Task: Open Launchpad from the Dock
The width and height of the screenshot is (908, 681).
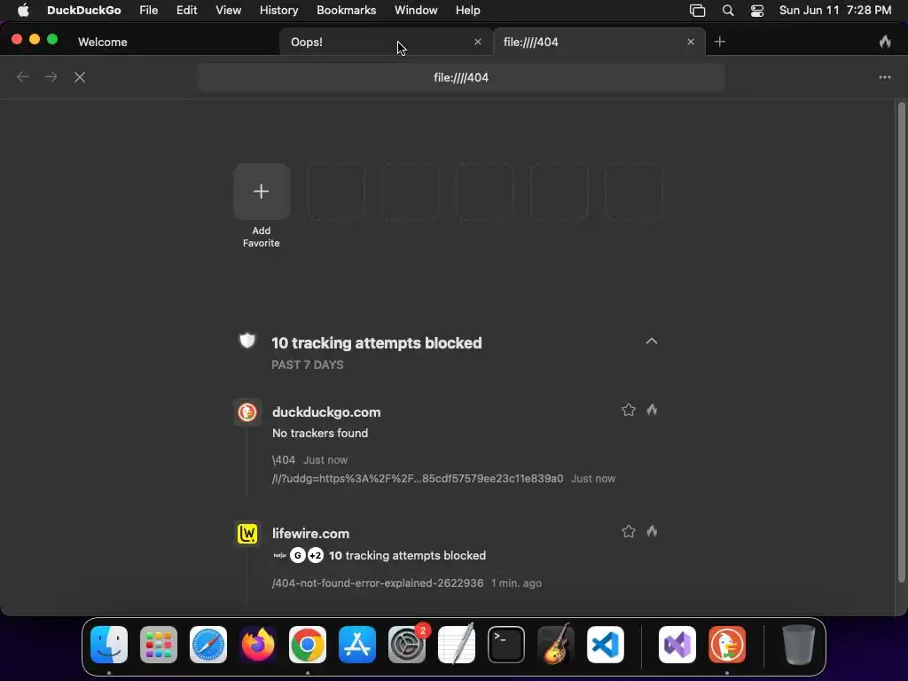Action: 159,645
